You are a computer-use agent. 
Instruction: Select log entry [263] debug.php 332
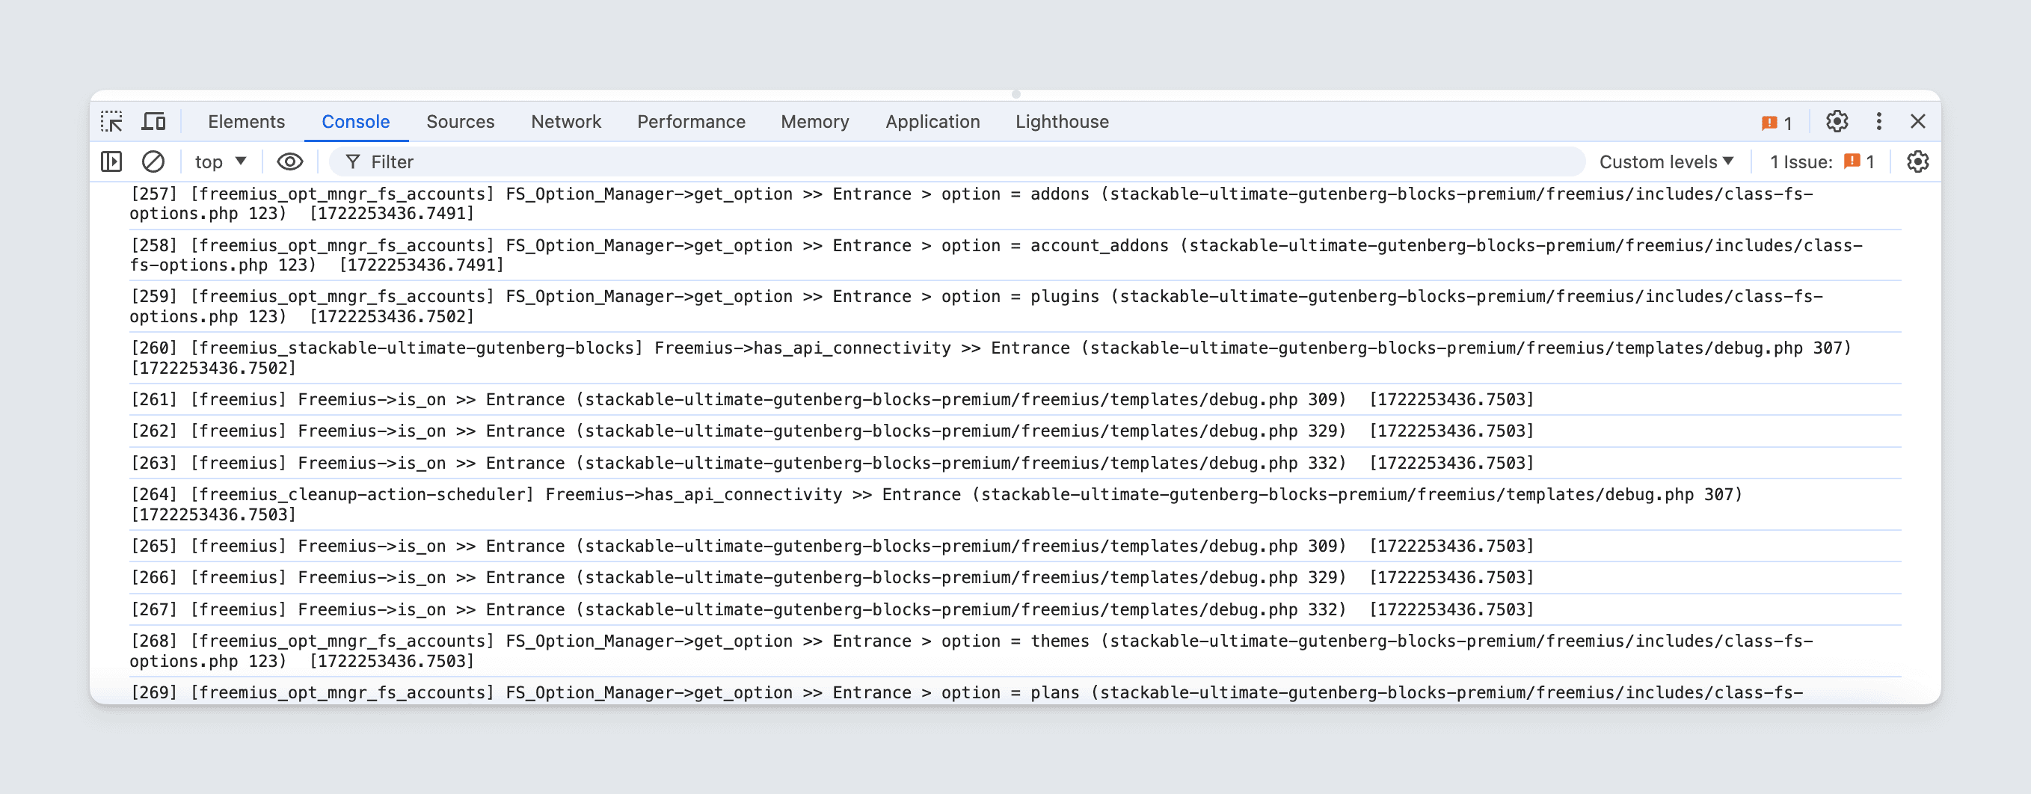pyautogui.click(x=1015, y=463)
